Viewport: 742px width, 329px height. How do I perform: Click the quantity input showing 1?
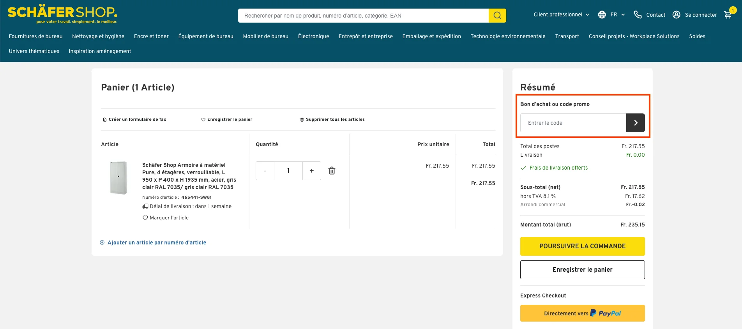click(288, 171)
